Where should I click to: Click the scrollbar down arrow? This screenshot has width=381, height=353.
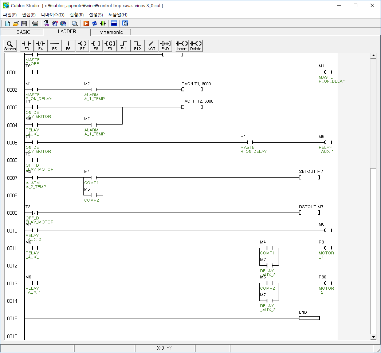click(x=373, y=337)
